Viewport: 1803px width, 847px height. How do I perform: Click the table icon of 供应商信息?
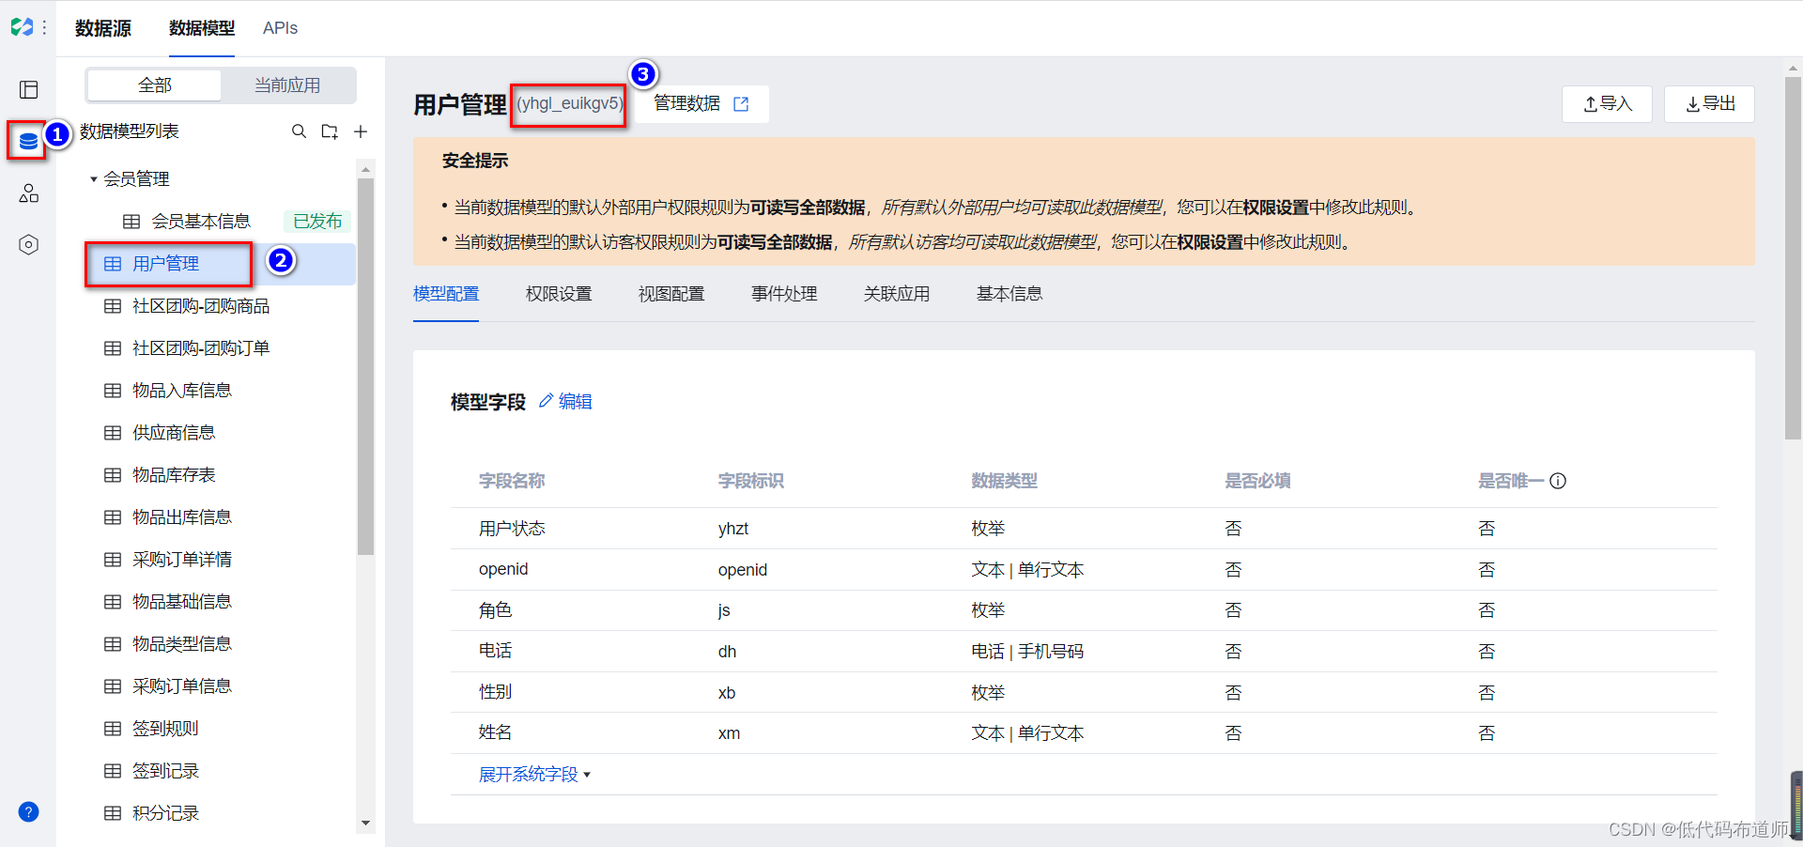coord(113,433)
